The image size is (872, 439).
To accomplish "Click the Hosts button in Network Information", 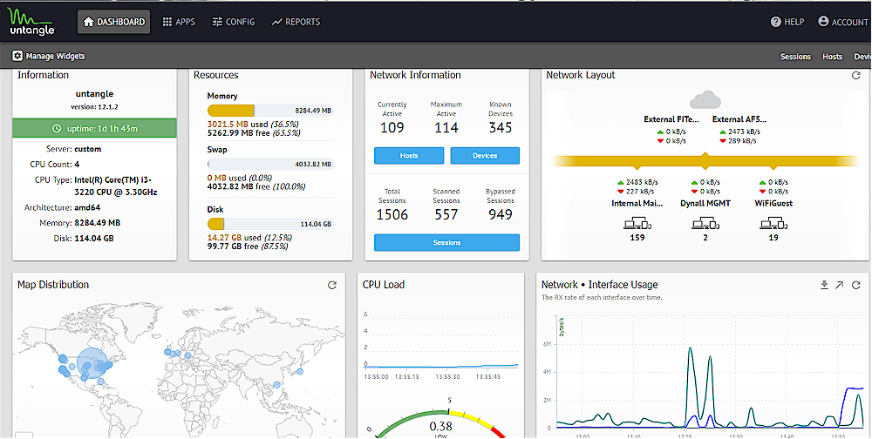I will click(409, 156).
